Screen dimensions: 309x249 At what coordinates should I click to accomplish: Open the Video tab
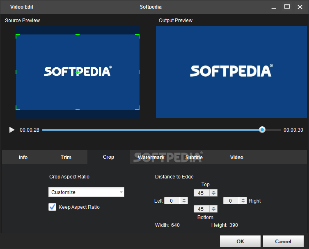click(x=237, y=158)
